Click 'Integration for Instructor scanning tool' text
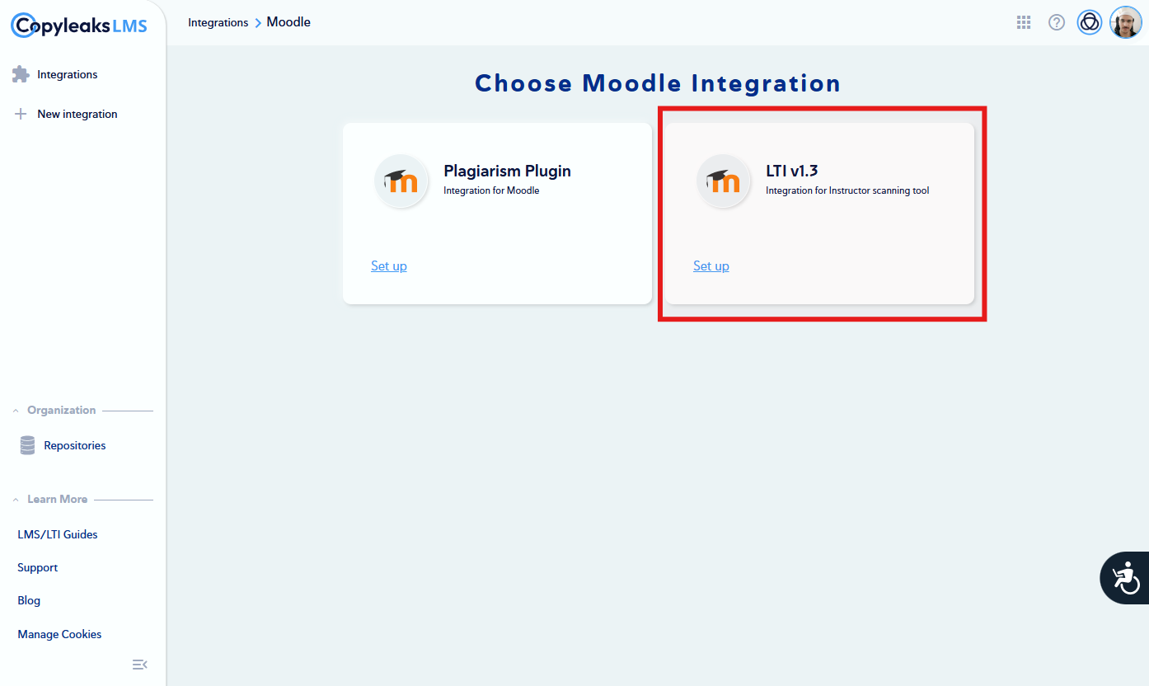 point(847,190)
